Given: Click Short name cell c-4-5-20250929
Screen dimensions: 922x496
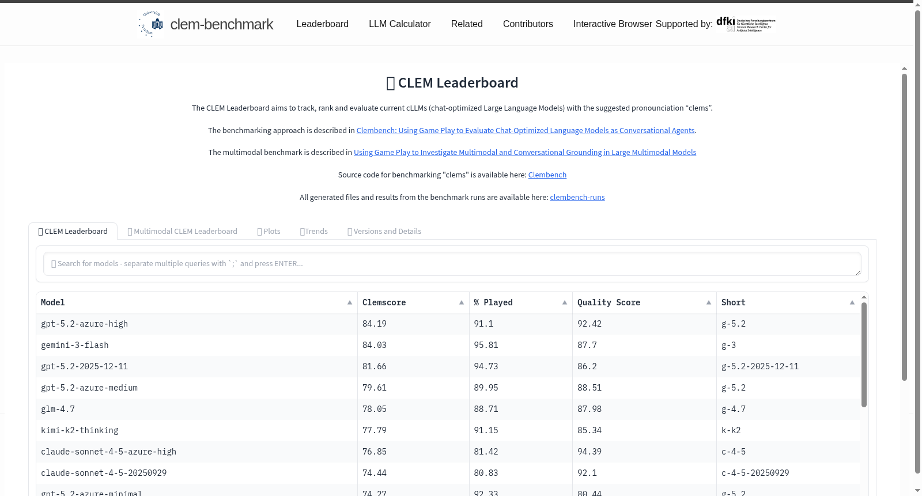Looking at the screenshot, I should (x=788, y=473).
